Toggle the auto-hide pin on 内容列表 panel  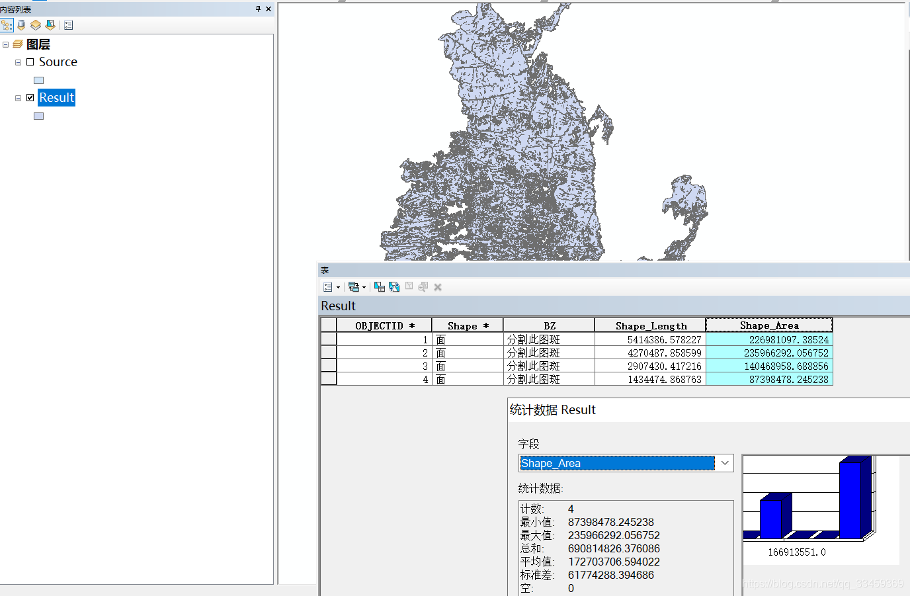point(259,9)
